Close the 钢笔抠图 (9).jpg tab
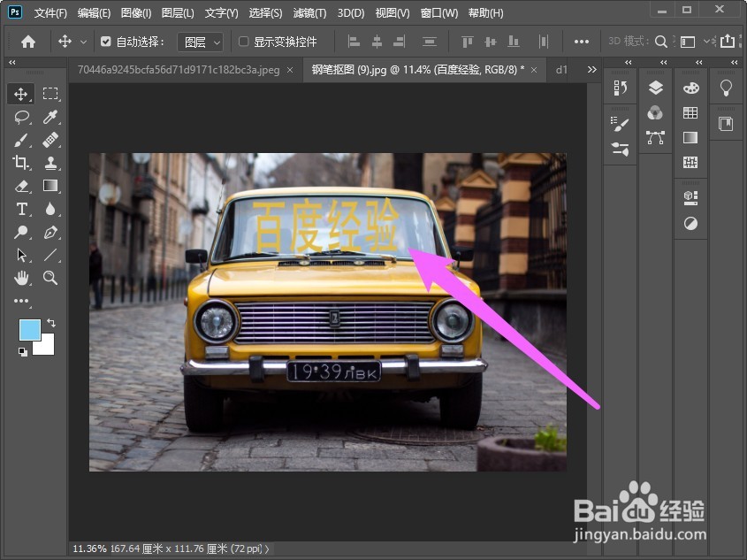Viewport: 747px width, 560px height. pos(534,70)
